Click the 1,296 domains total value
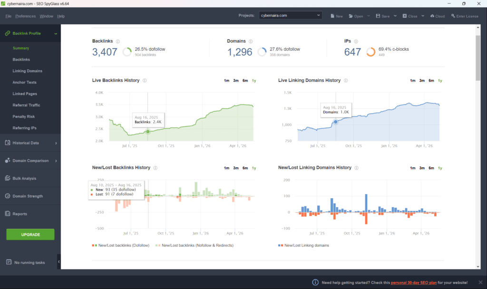 [x=240, y=52]
